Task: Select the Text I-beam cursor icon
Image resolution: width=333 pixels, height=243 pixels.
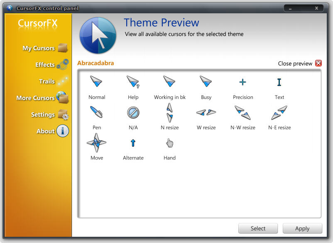Action: [x=279, y=82]
